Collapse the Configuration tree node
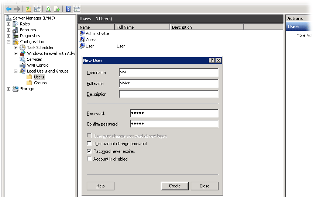Image resolution: width=313 pixels, height=197 pixels. click(x=8, y=42)
